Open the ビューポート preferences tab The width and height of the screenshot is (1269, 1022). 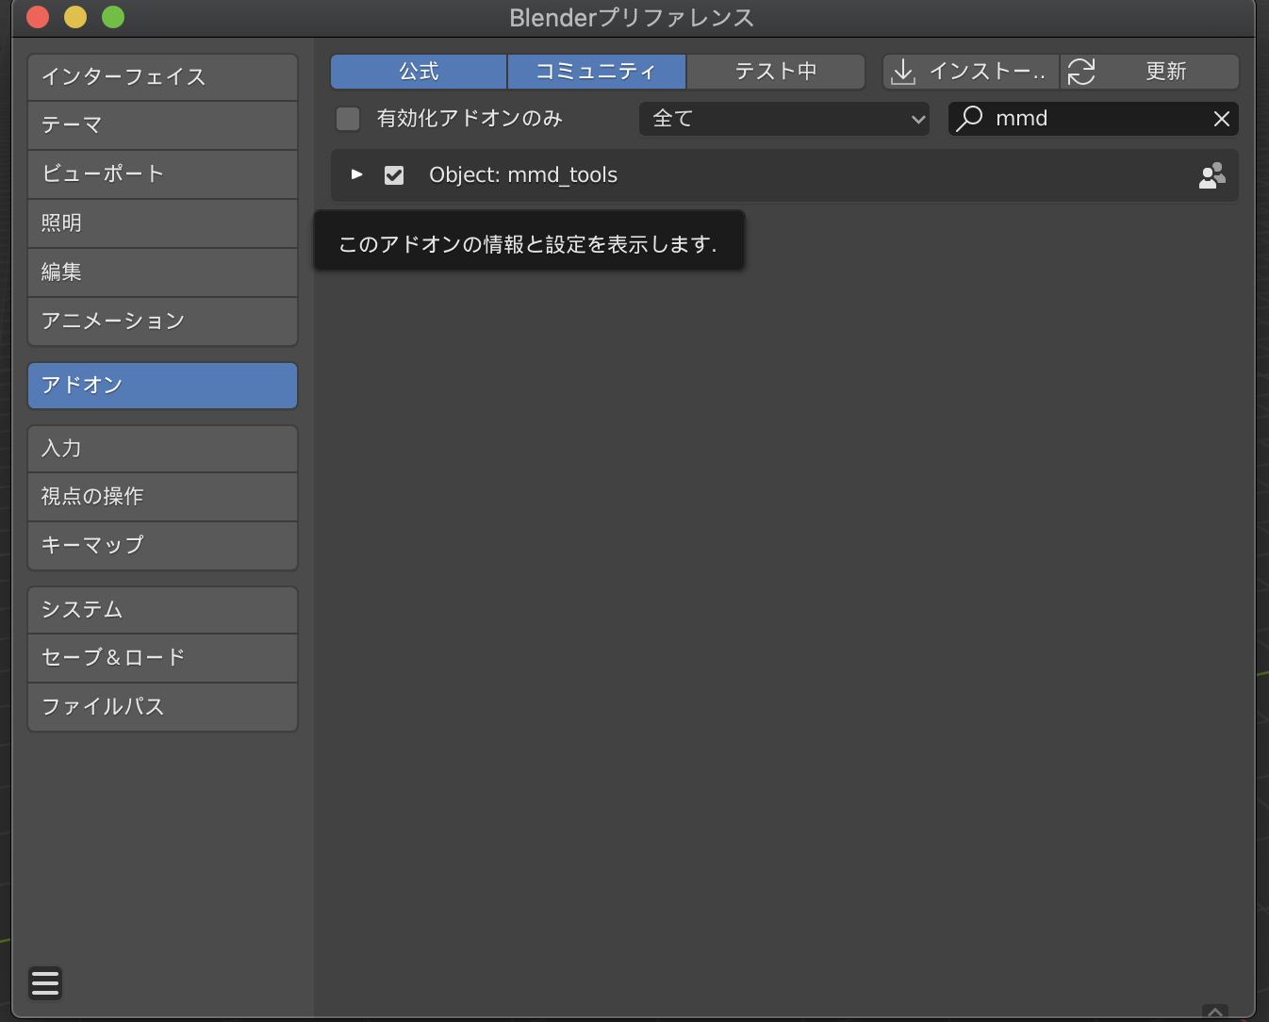(x=163, y=174)
